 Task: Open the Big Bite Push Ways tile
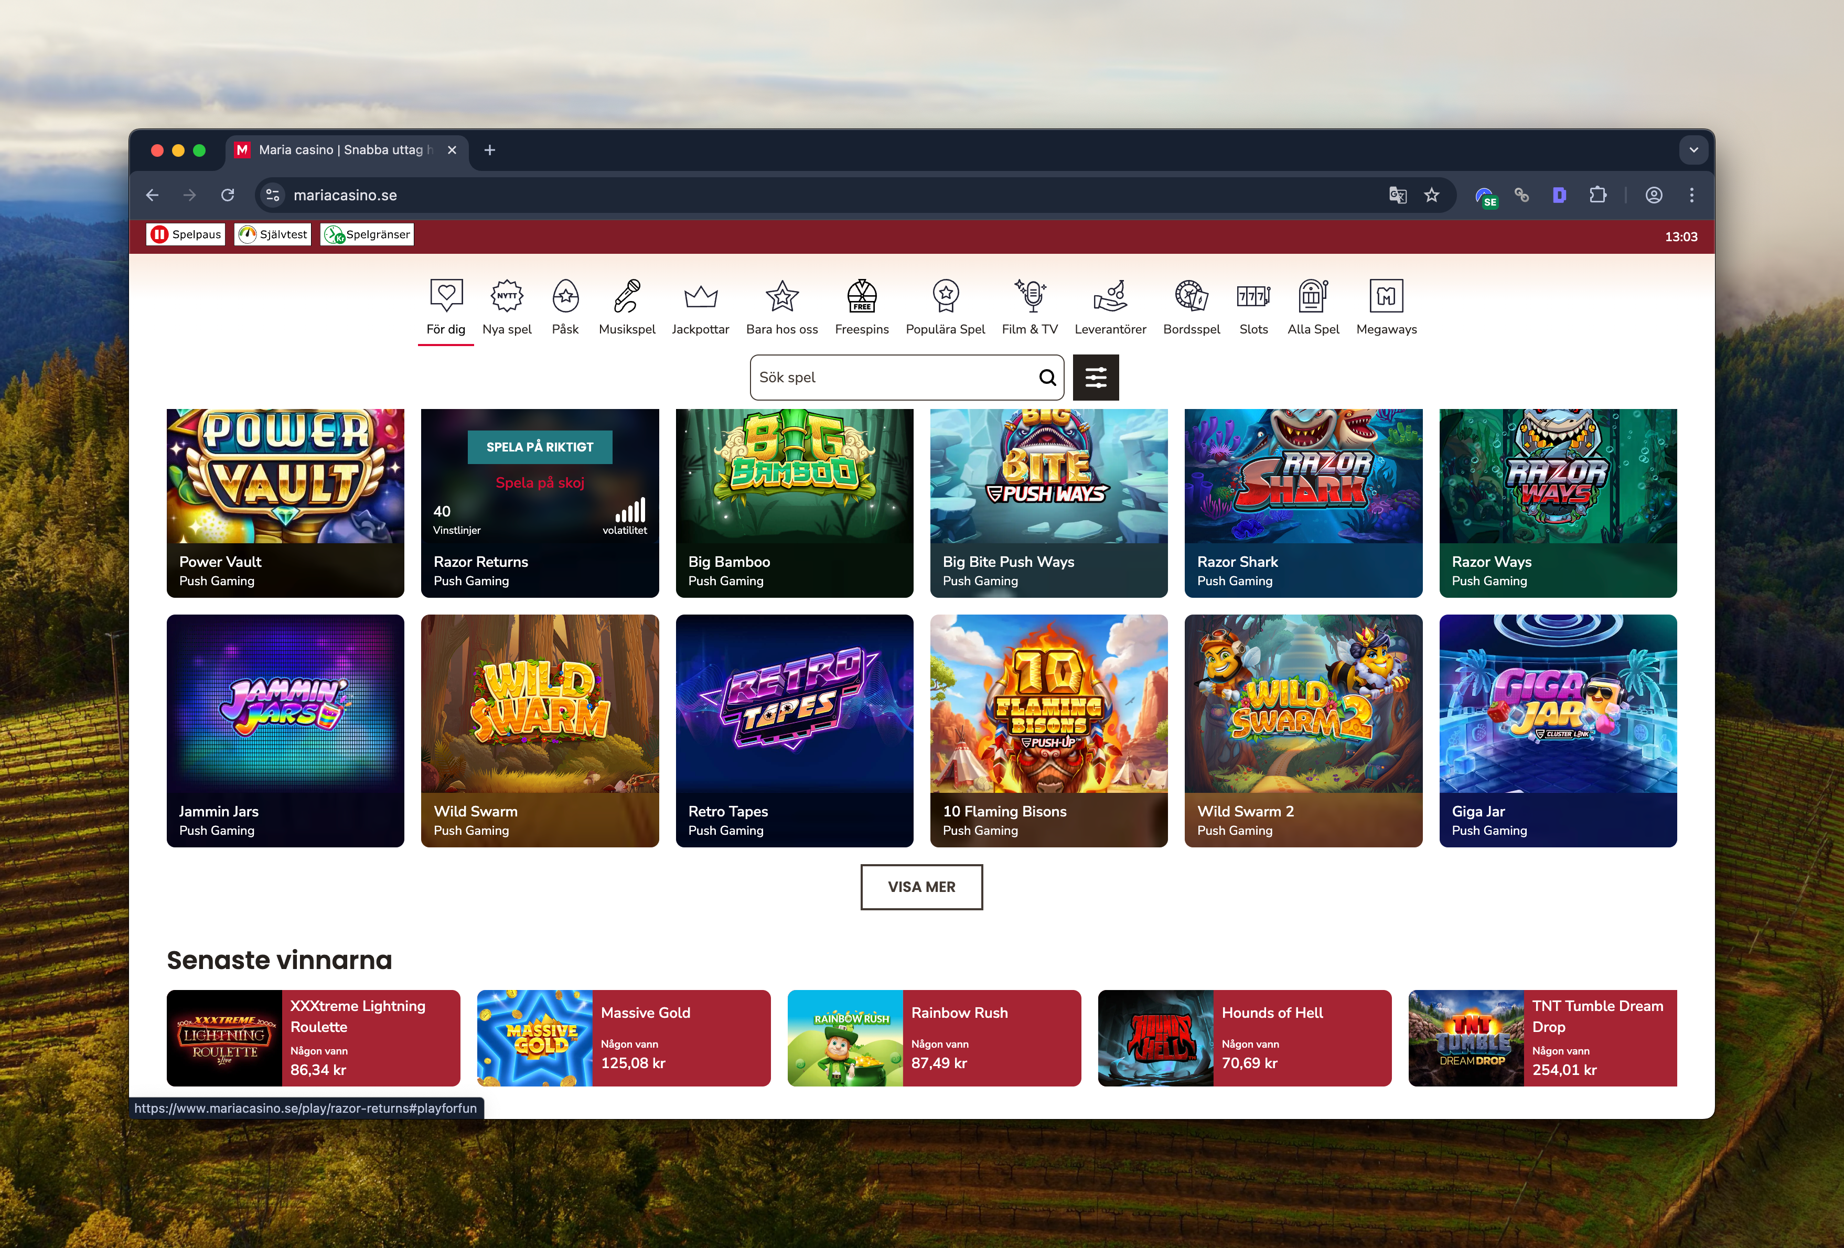(x=1049, y=503)
